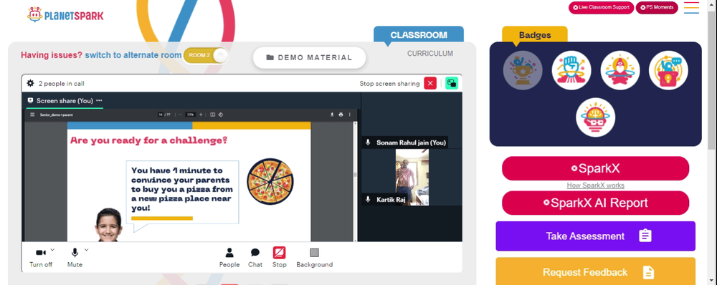This screenshot has width=717, height=285.
Task: Open Screen share three-dot options
Action: tap(99, 100)
